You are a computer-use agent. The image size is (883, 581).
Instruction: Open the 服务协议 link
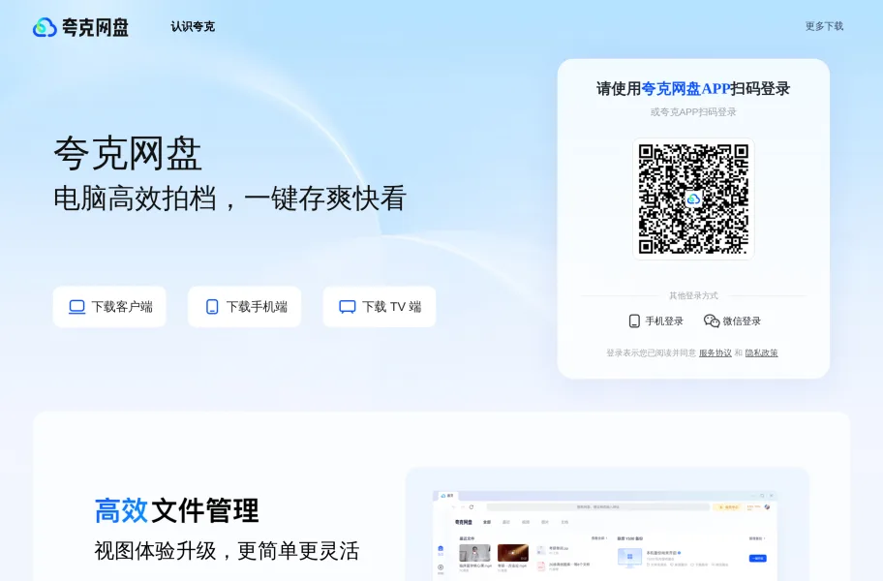[716, 353]
